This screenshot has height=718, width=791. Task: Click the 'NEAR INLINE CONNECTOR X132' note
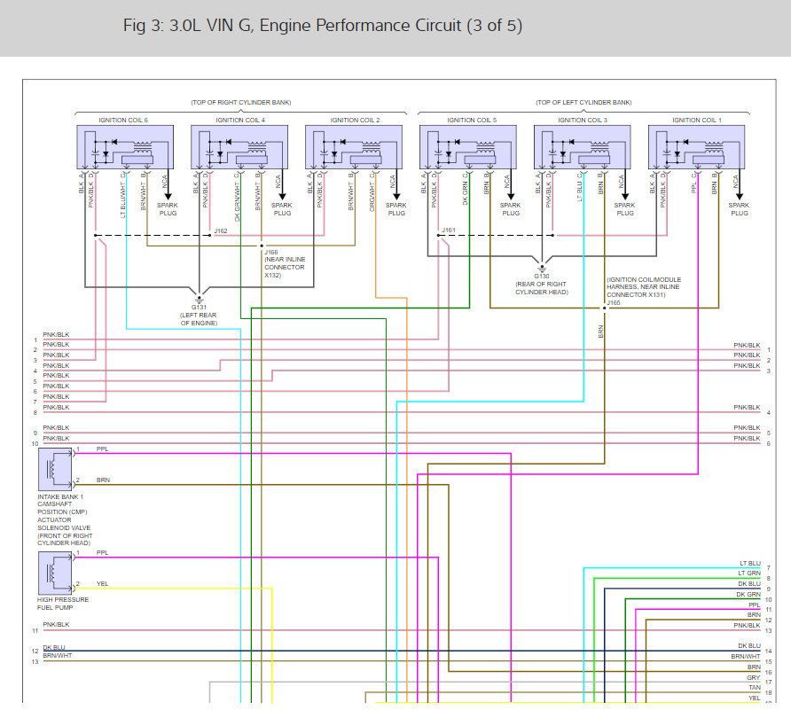pyautogui.click(x=285, y=267)
